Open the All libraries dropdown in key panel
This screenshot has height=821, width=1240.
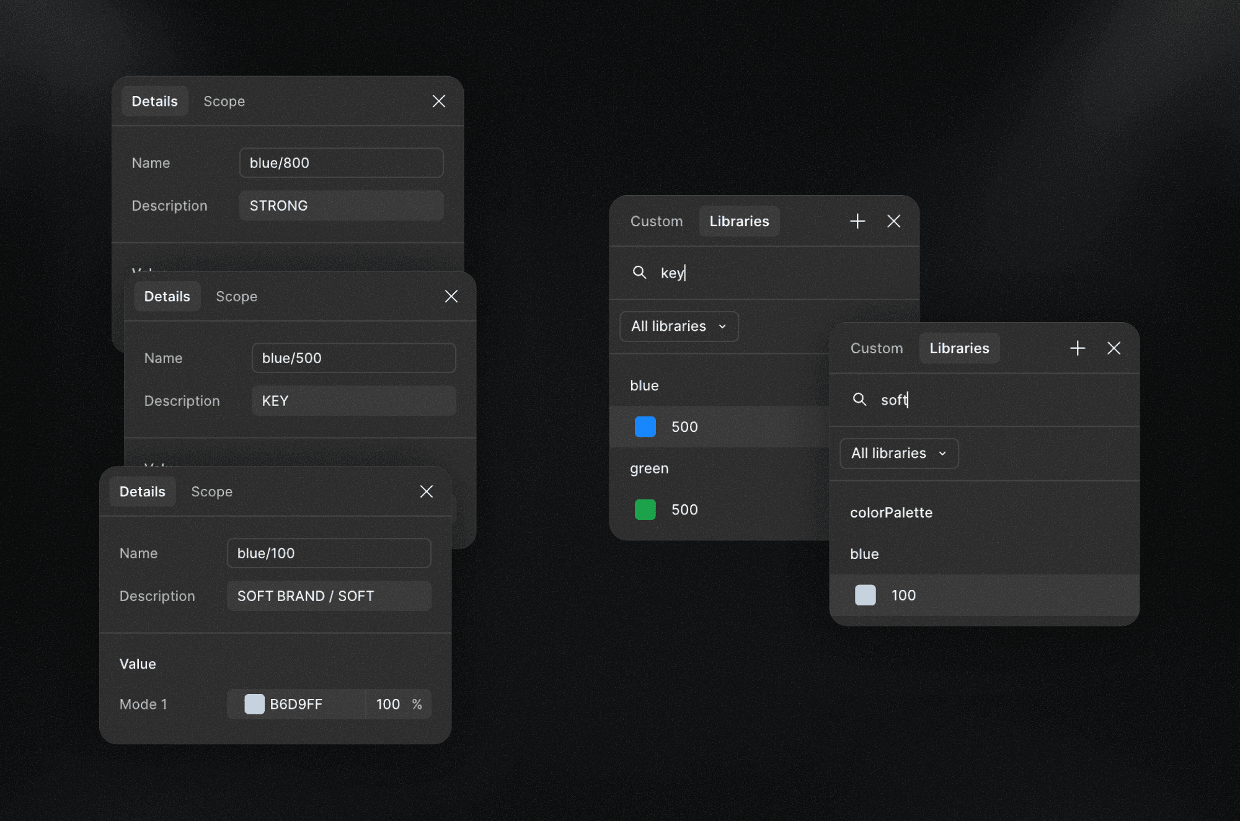pos(678,326)
